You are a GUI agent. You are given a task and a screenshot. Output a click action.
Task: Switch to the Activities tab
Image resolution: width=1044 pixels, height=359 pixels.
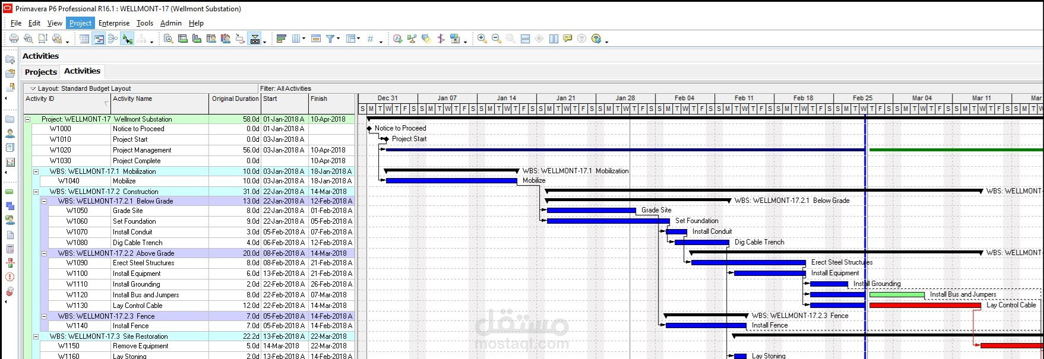pyautogui.click(x=82, y=71)
